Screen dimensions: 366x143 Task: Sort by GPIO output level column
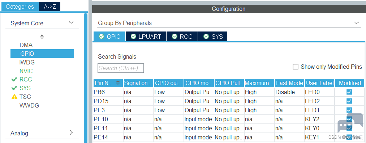tap(169, 83)
